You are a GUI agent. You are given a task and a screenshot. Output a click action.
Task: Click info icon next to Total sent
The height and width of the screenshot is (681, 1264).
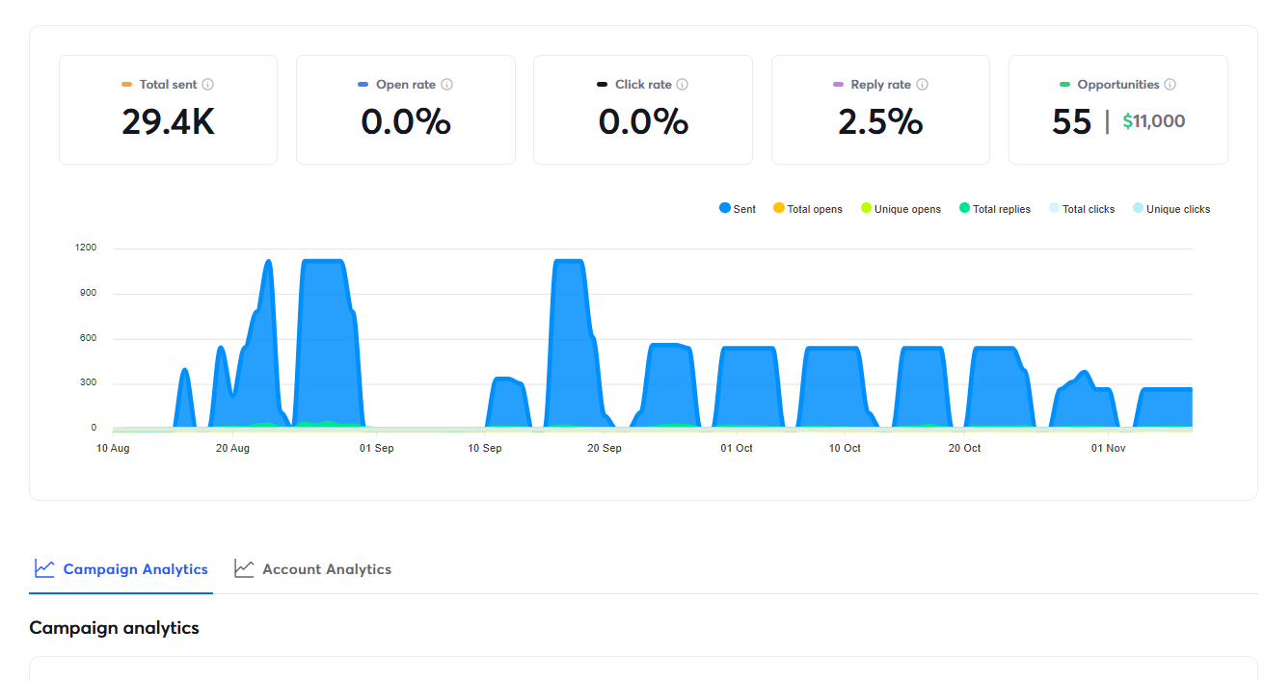pos(208,85)
